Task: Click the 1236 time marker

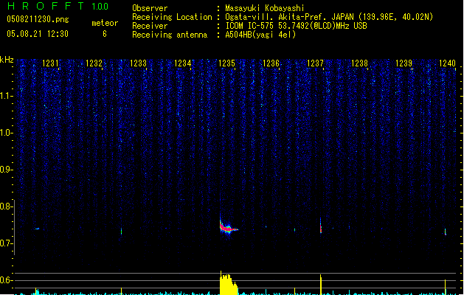Action: (271, 63)
